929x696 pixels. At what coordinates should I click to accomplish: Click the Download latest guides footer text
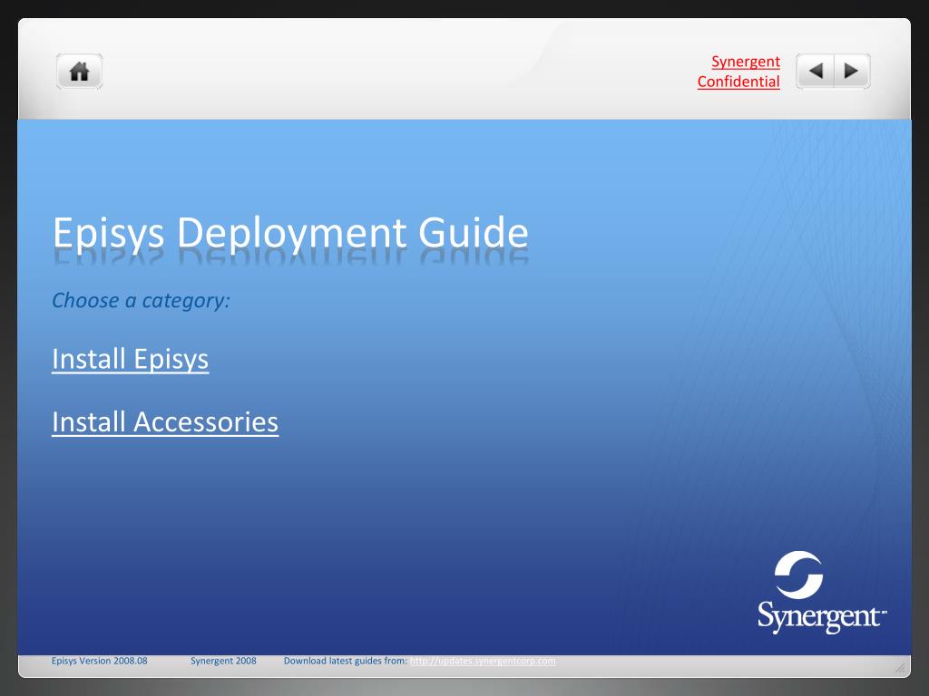click(x=346, y=661)
